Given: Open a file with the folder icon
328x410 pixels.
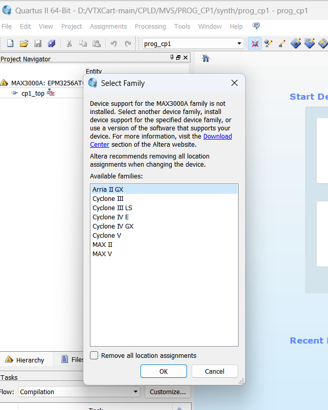Looking at the screenshot, I should tap(24, 43).
